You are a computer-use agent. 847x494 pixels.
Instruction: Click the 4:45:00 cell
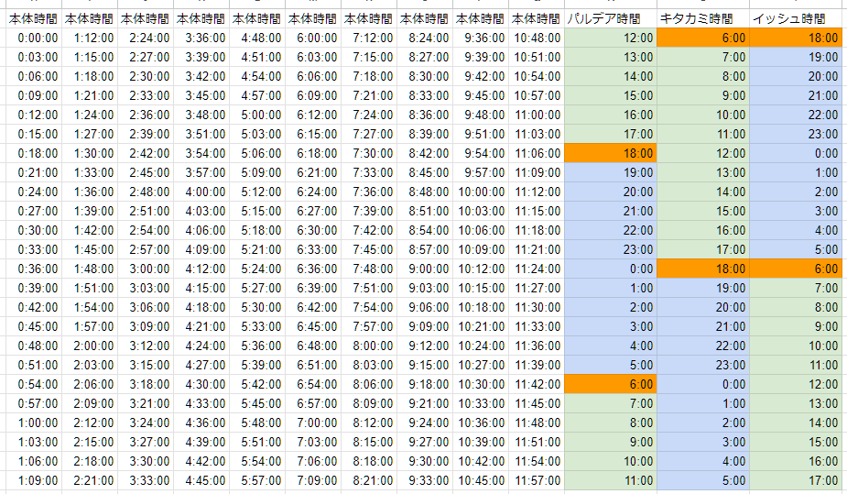click(201, 480)
